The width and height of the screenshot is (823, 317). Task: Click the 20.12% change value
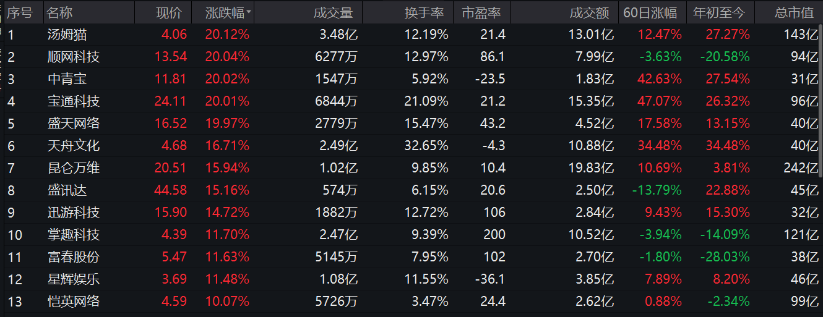227,35
